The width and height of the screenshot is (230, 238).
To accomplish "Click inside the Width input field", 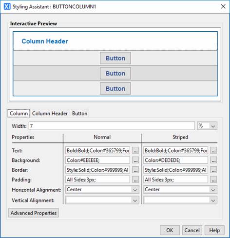I will click(112, 126).
